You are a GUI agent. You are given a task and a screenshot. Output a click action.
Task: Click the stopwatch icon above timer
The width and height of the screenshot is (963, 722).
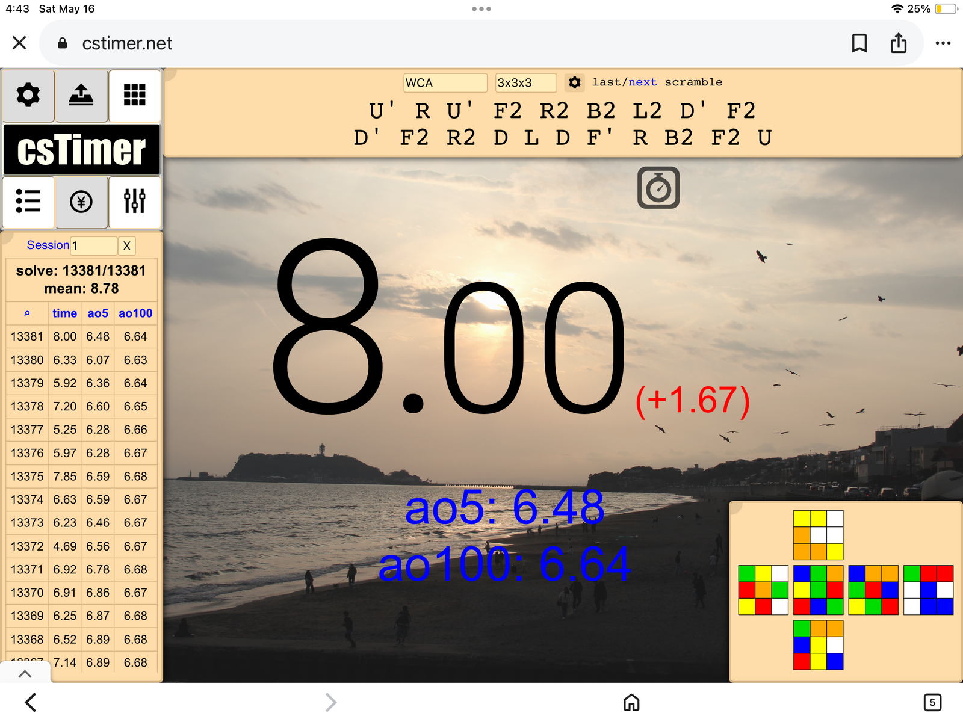click(x=658, y=188)
